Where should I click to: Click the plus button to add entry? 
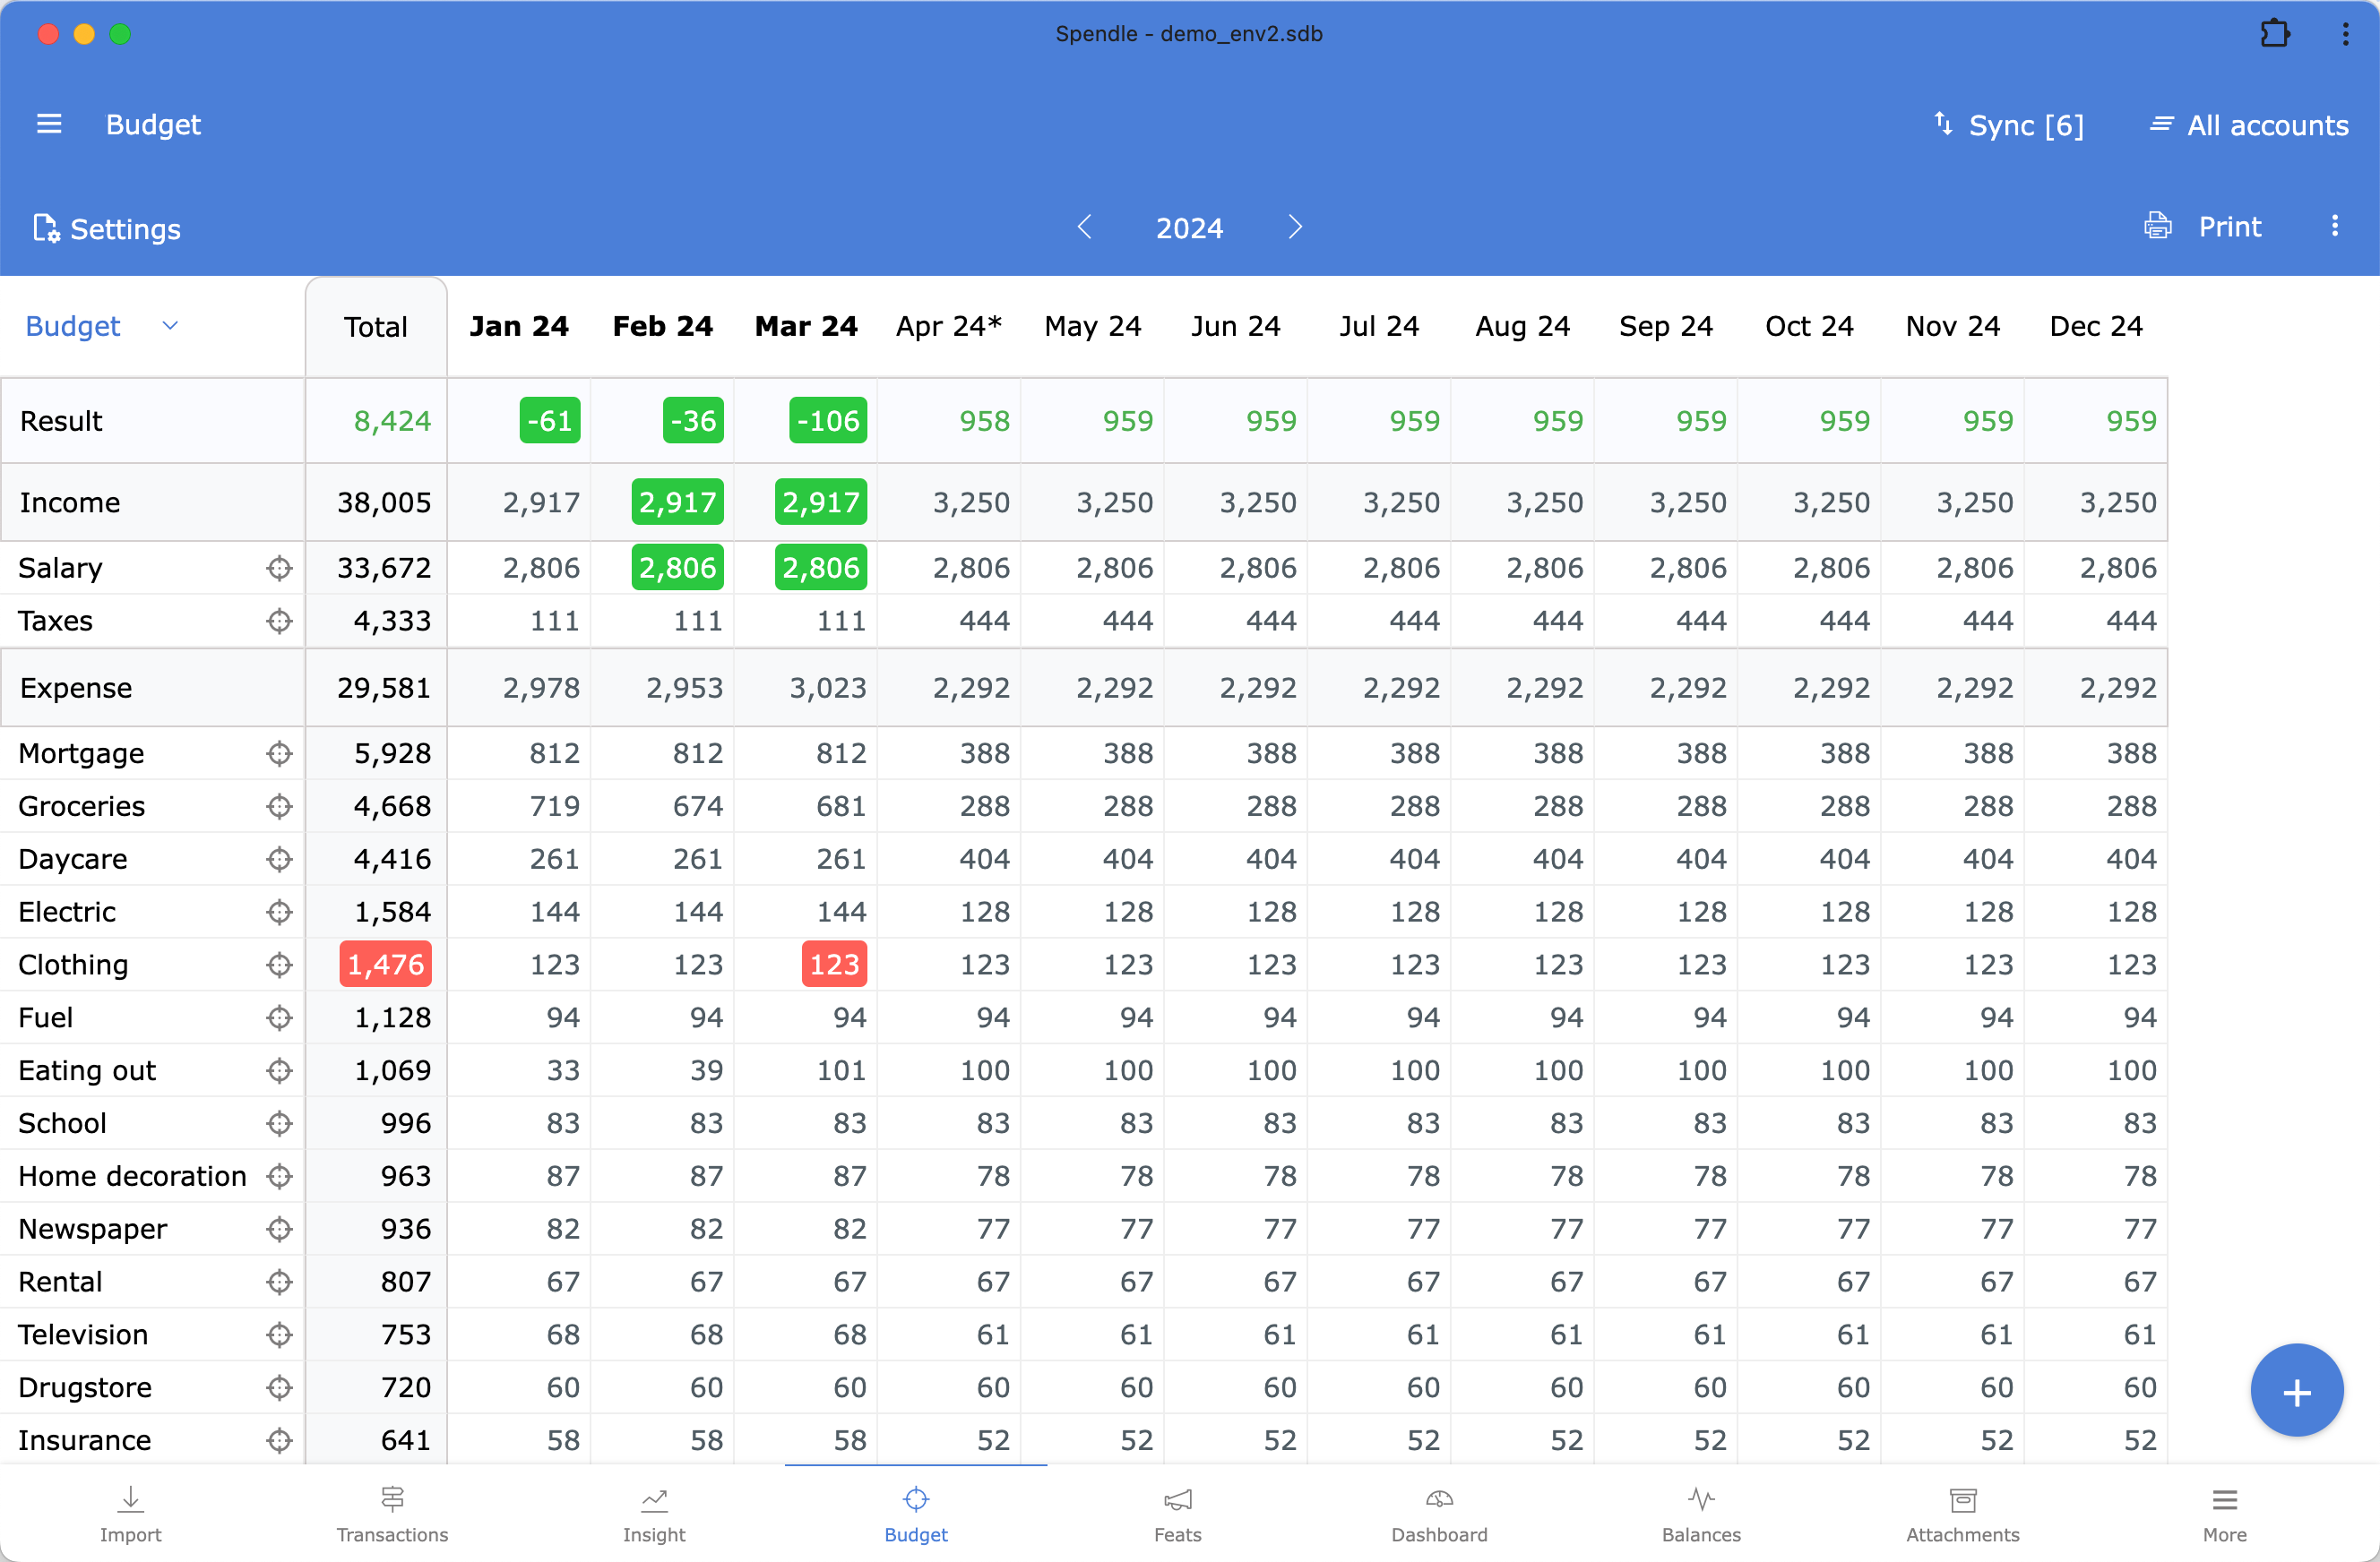pos(2295,1389)
